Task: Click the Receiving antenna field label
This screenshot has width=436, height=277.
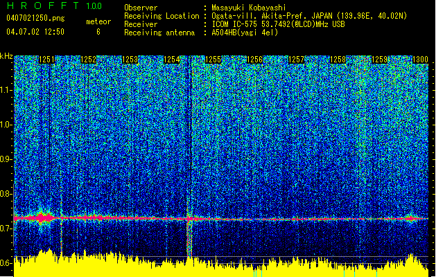Action: click(159, 33)
